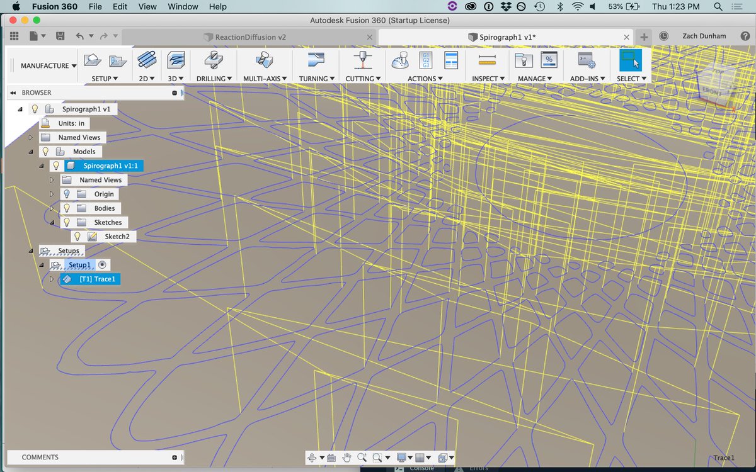This screenshot has width=756, height=472.
Task: Click the New Setup icon
Action: (93, 61)
